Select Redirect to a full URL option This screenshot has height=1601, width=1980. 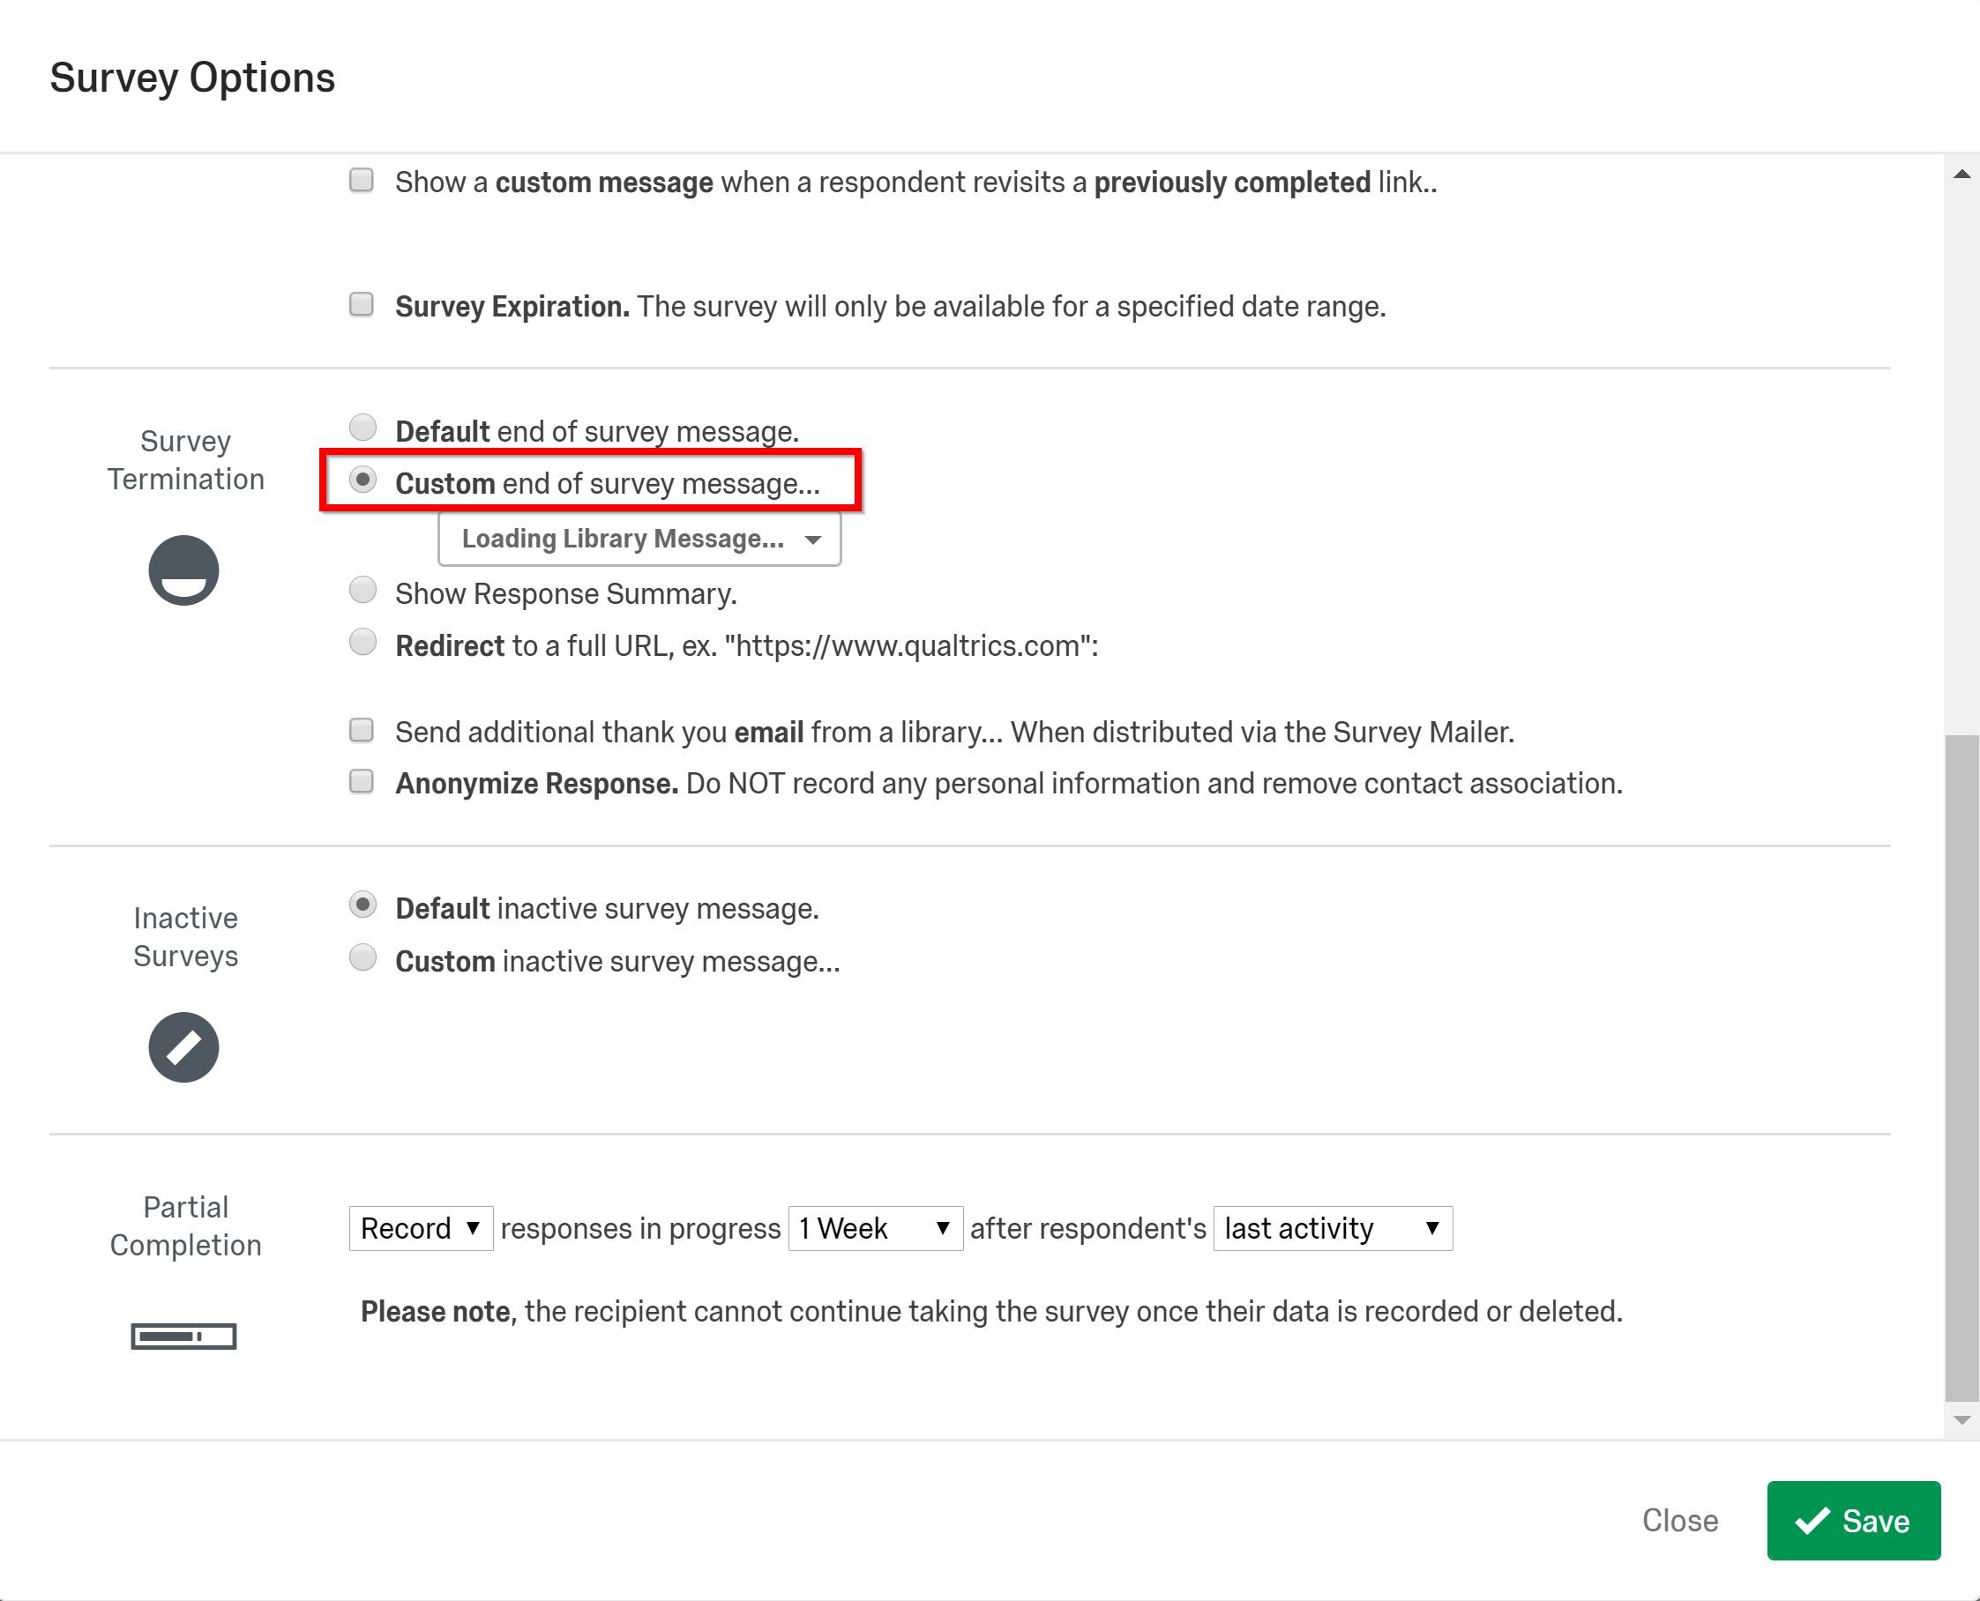tap(362, 642)
